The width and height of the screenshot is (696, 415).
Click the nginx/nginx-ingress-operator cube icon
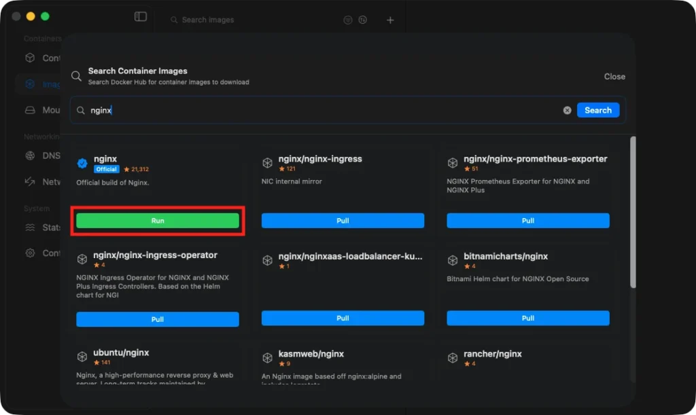pos(82,259)
